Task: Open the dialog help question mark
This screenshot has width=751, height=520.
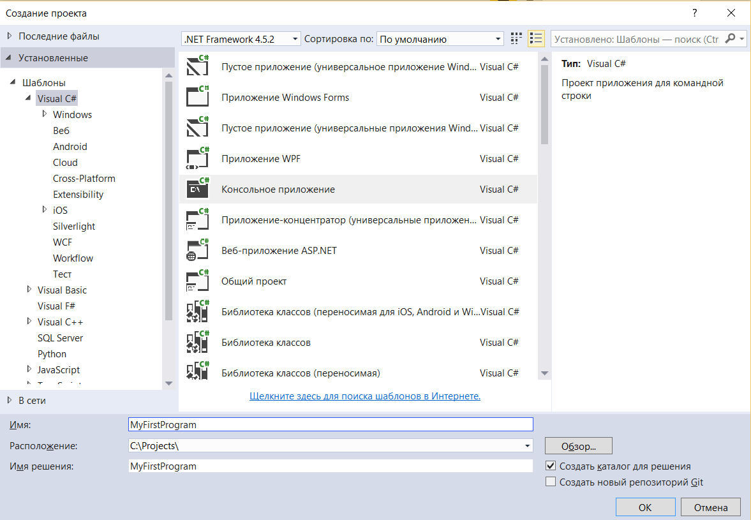Action: [x=694, y=13]
